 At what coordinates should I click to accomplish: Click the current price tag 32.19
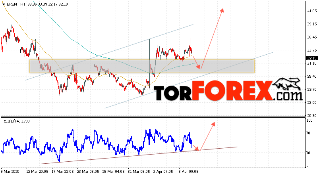click(311, 58)
